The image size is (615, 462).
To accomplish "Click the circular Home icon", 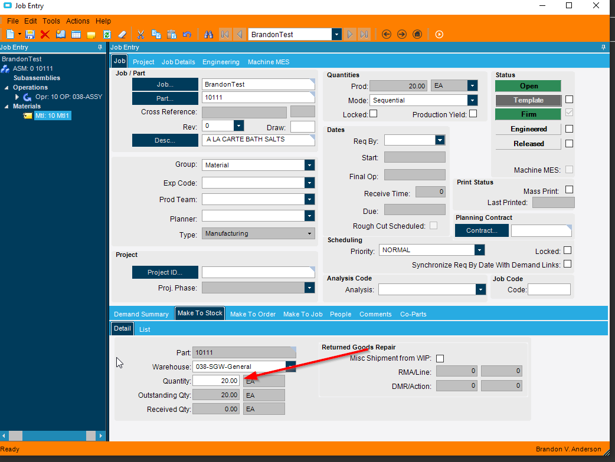I will [417, 34].
